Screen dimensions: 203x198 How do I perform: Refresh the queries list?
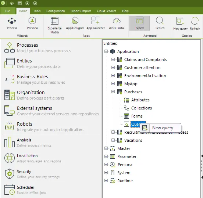coord(195,24)
